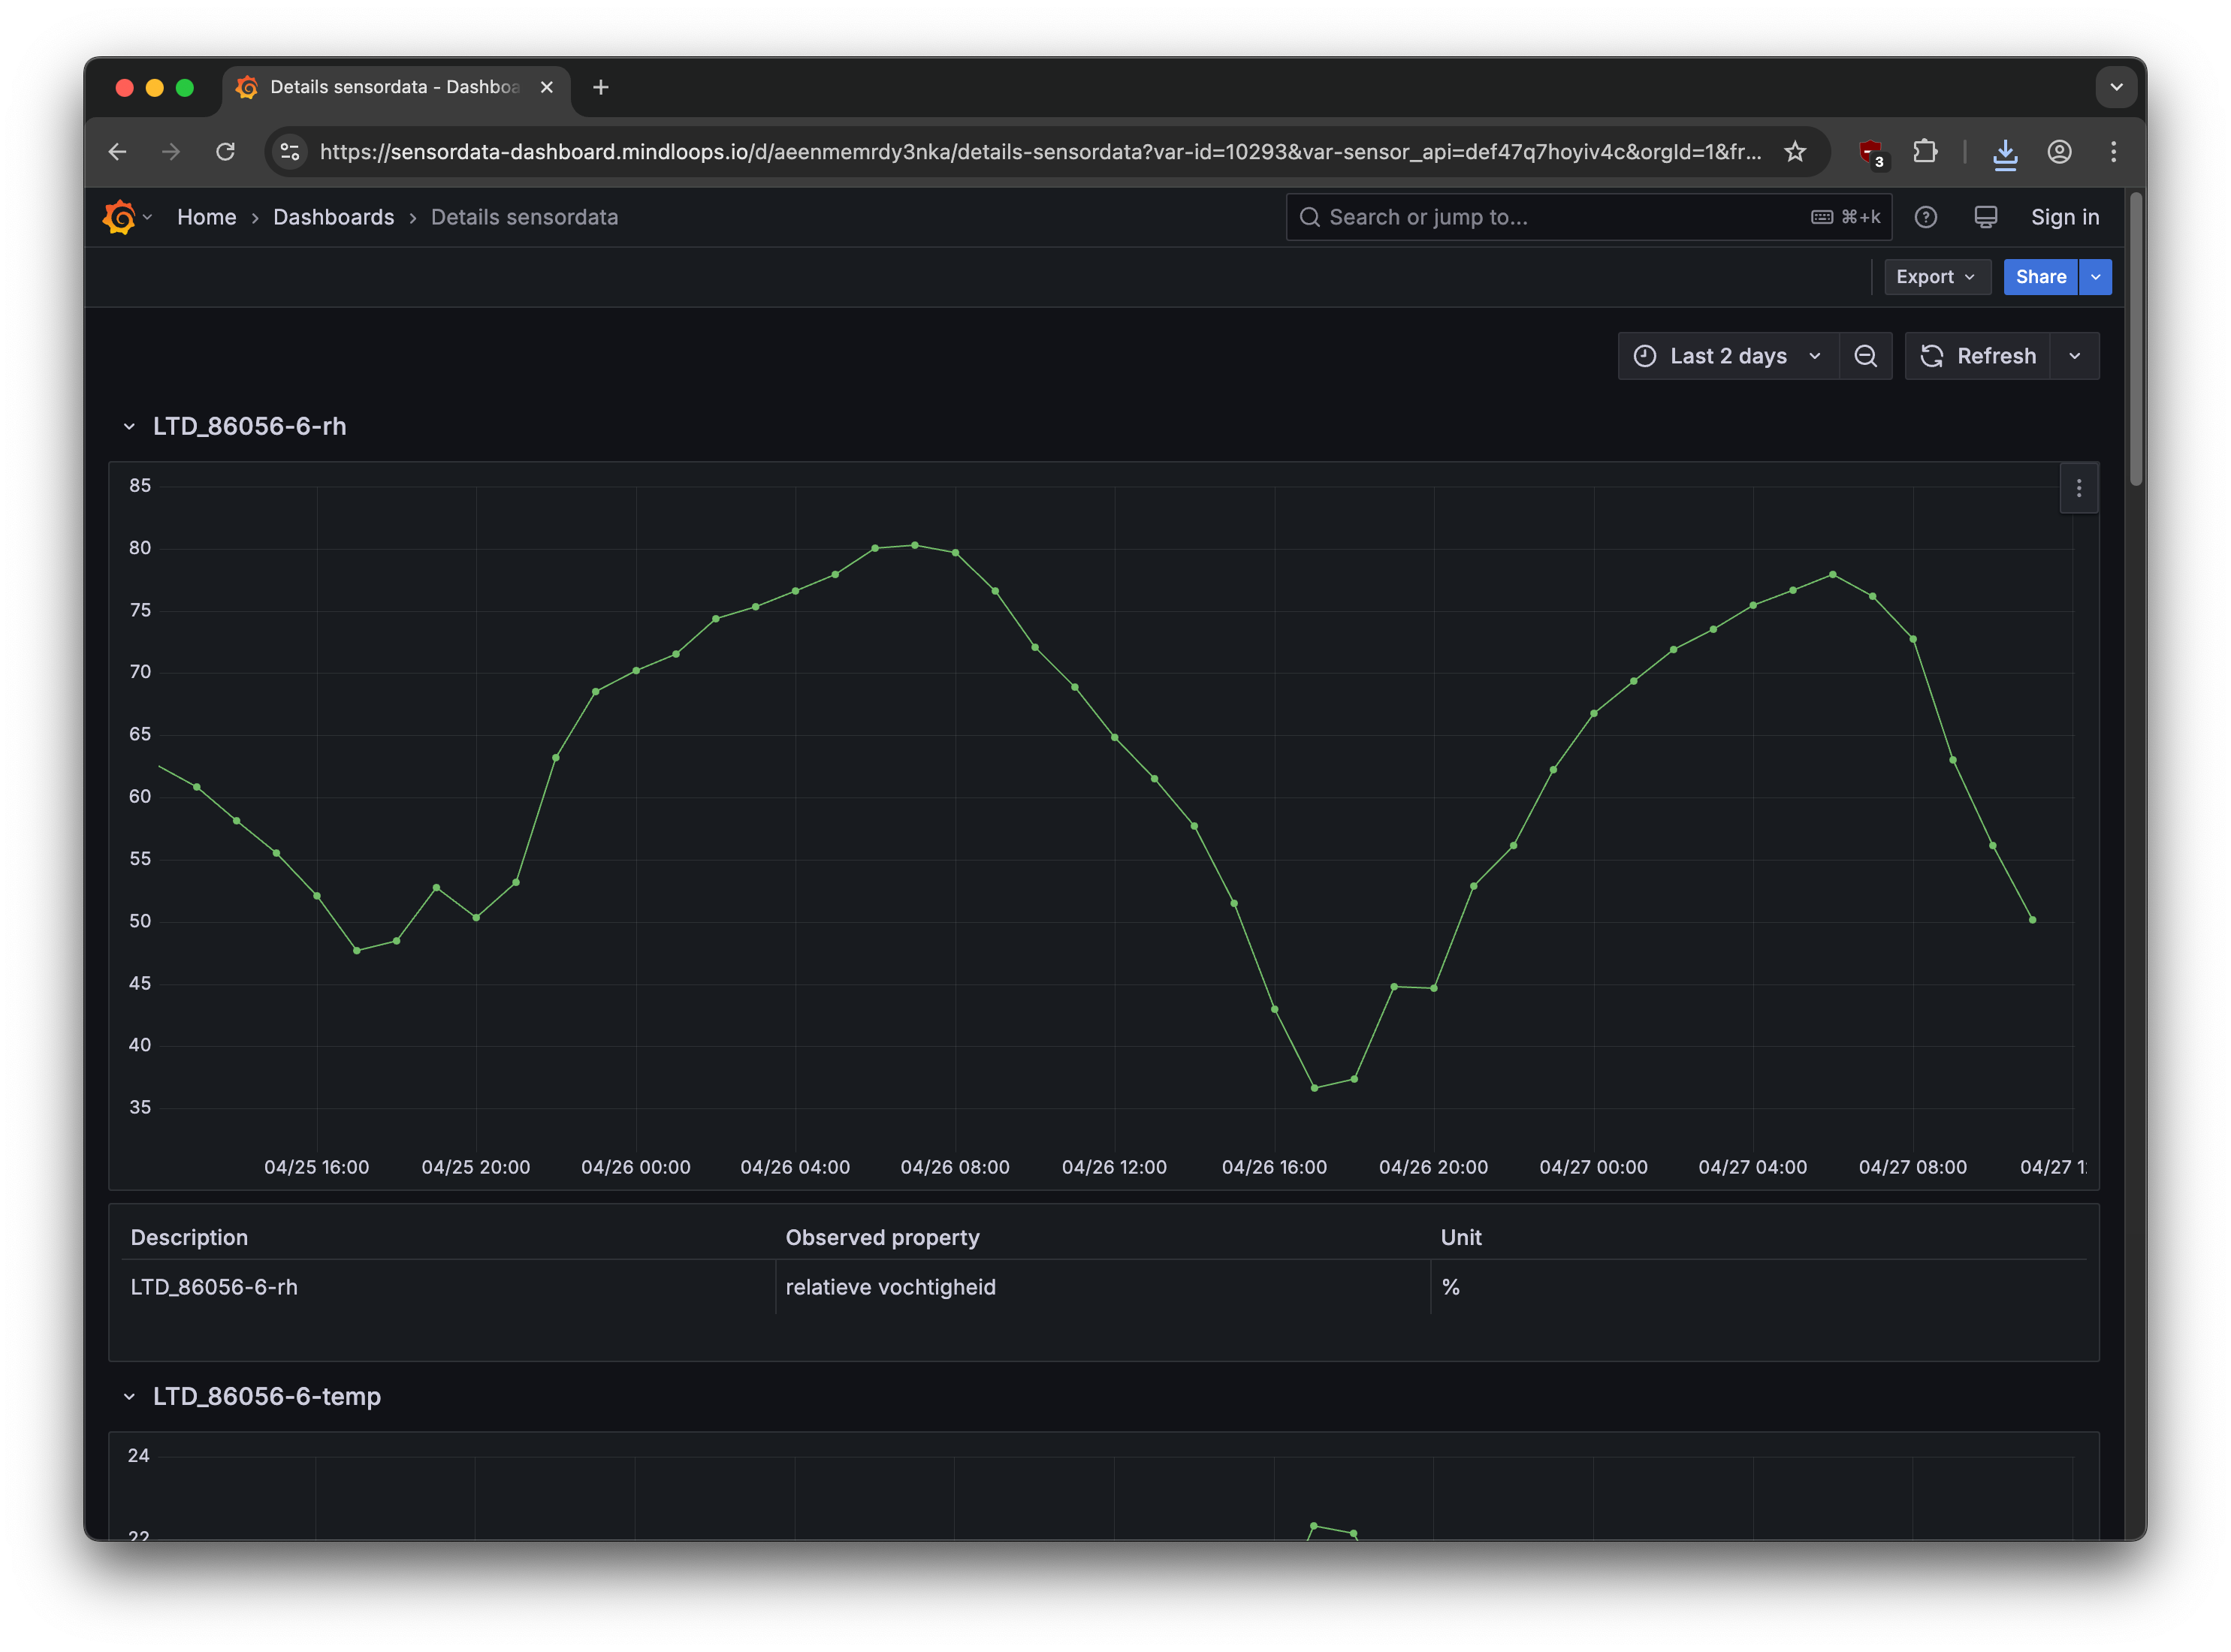Open the dropdown chevron next to the Grafana logo

tap(147, 217)
